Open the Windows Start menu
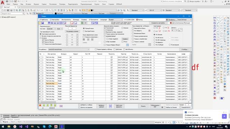230x129 pixels. 3,126
